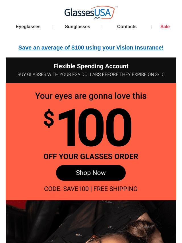
Task: Click the CODE: SAVE100 text
Action: click(67, 189)
